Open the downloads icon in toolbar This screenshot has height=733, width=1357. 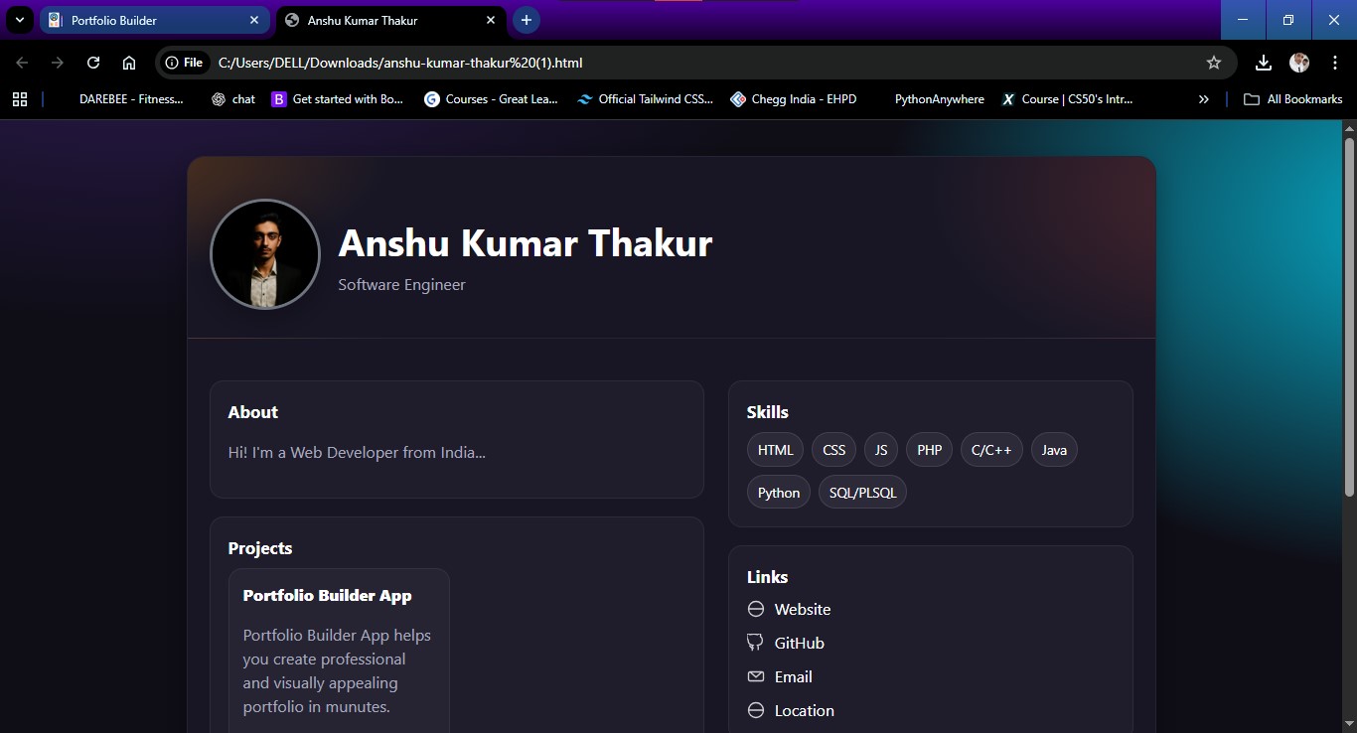point(1263,63)
